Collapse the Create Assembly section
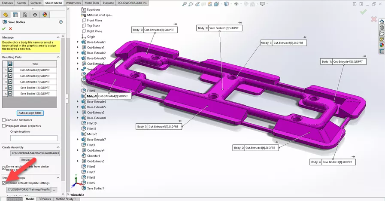Image resolution: width=385 pixels, height=201 pixels. point(58,147)
